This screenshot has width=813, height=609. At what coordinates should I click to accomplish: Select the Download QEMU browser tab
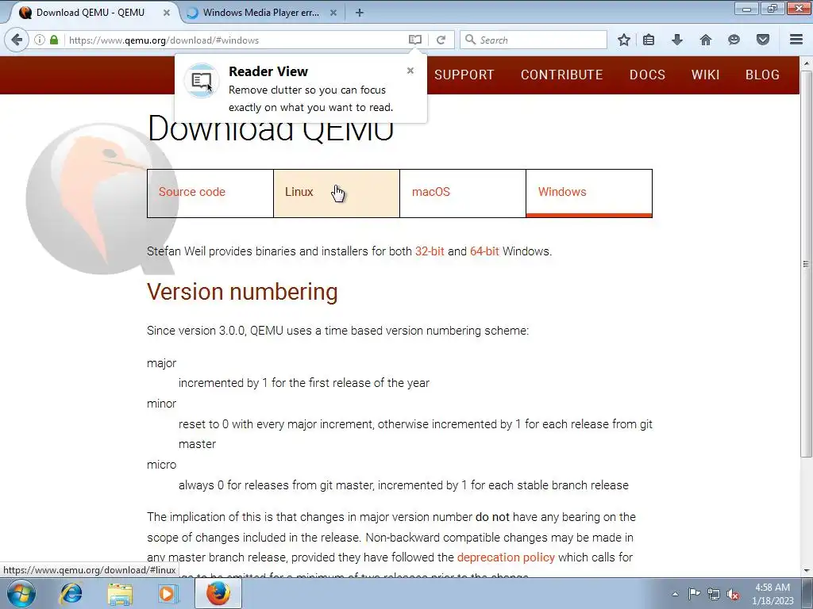tap(91, 13)
